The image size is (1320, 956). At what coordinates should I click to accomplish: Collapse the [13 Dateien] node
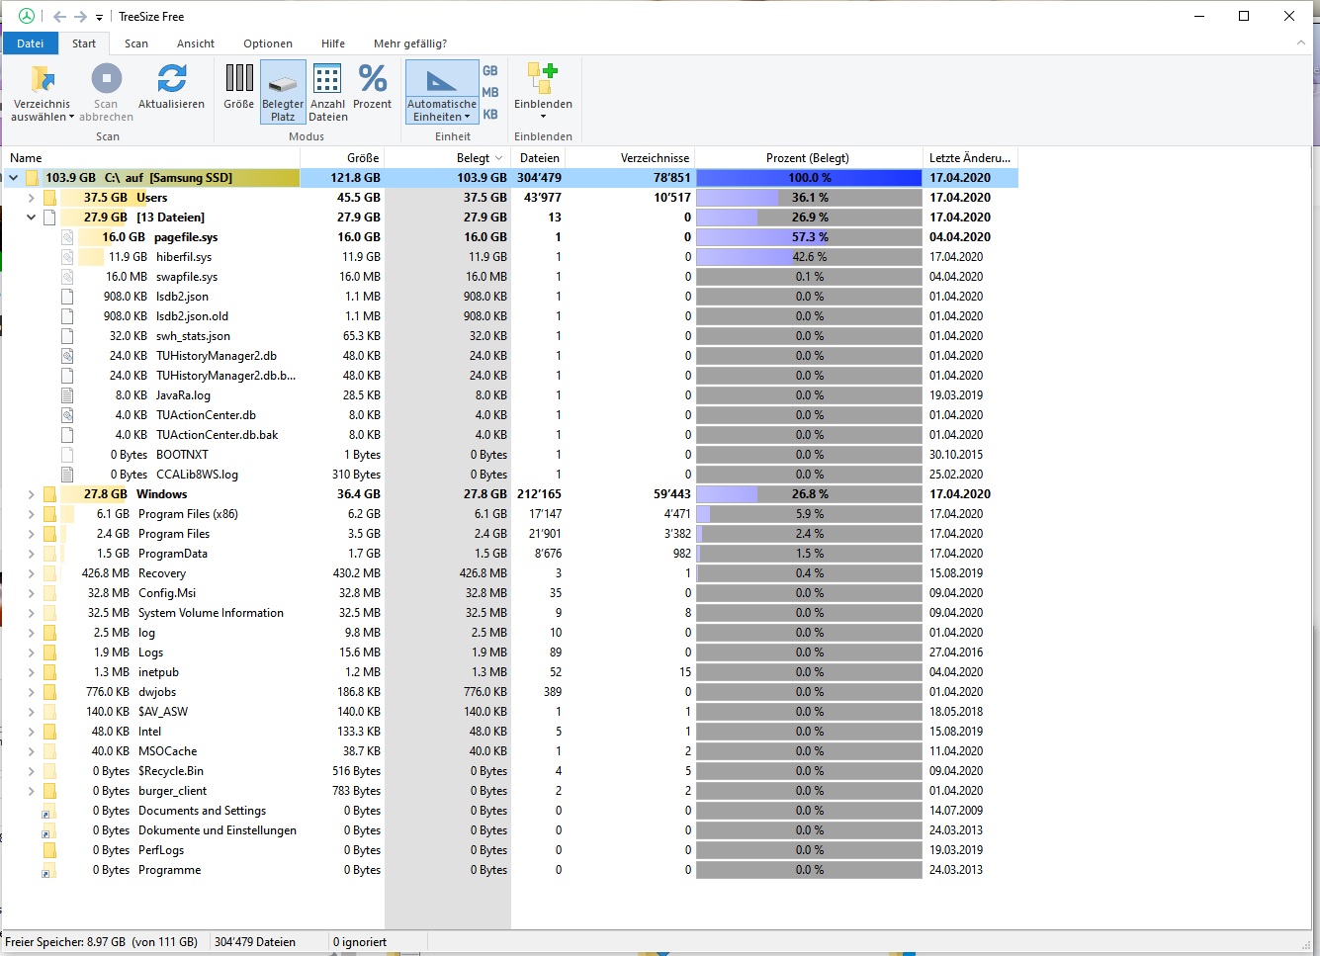[x=31, y=217]
